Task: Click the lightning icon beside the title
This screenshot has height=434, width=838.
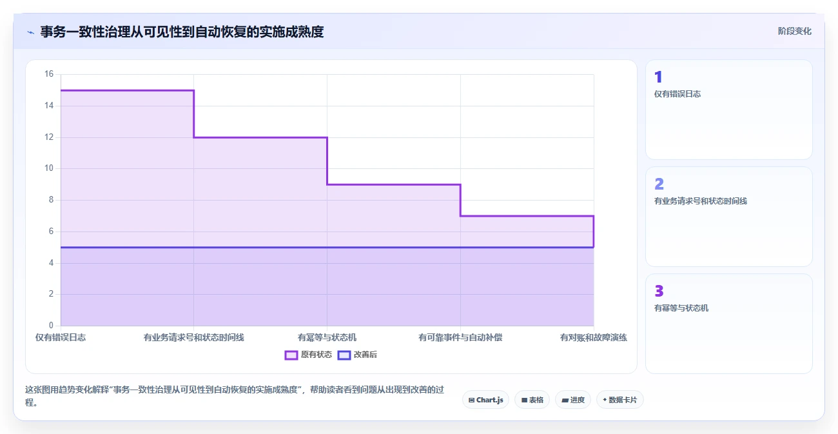Action: click(30, 32)
